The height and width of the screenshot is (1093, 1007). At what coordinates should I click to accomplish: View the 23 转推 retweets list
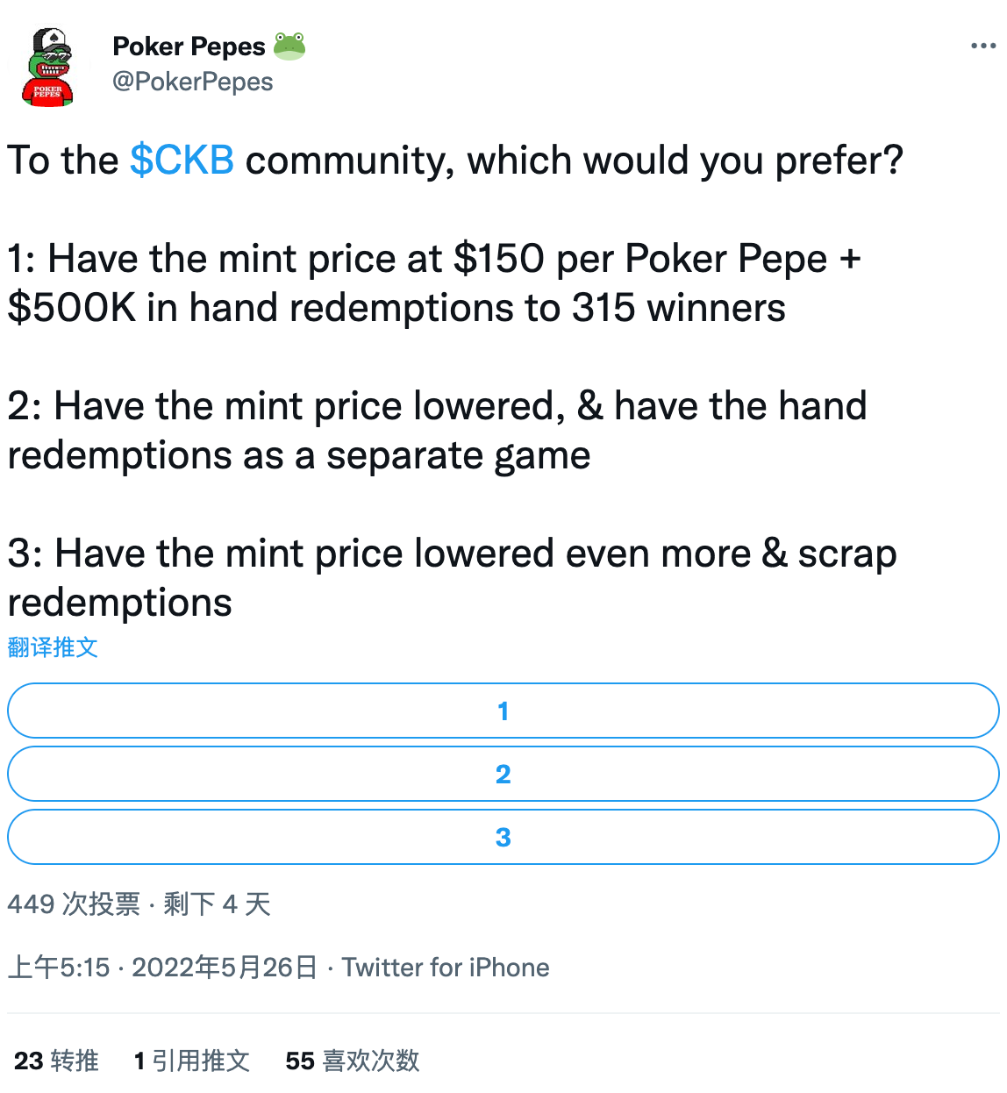pos(56,1061)
